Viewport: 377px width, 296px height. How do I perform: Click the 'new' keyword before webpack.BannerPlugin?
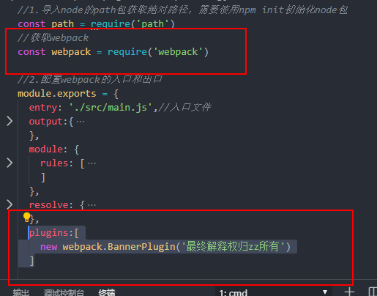(x=48, y=247)
